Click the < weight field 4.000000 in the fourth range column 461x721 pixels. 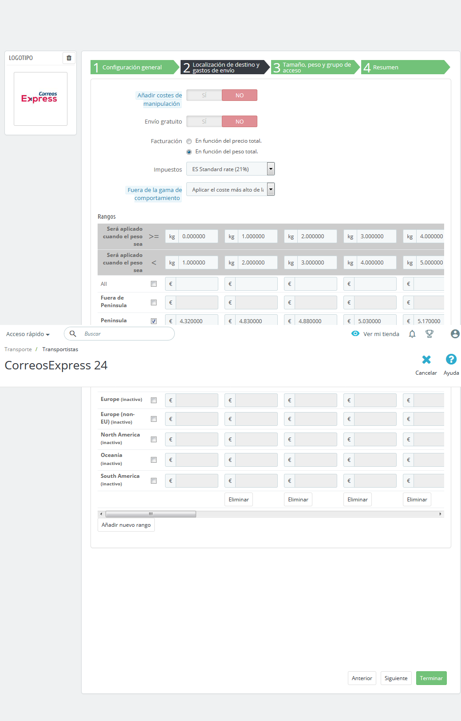[376, 262]
